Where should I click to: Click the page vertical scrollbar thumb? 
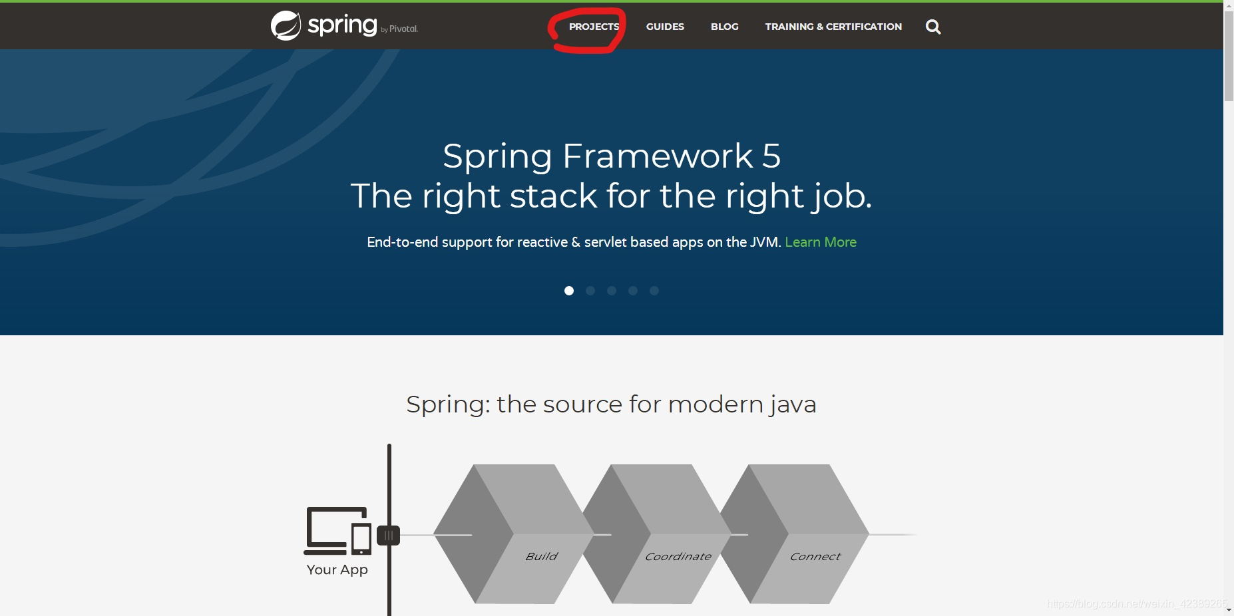pos(1229,56)
